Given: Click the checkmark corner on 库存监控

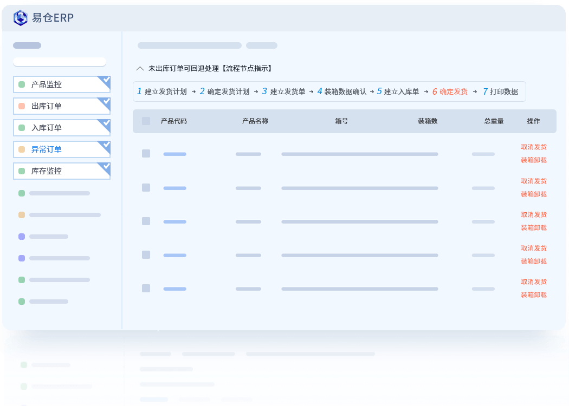Looking at the screenshot, I should pos(105,168).
